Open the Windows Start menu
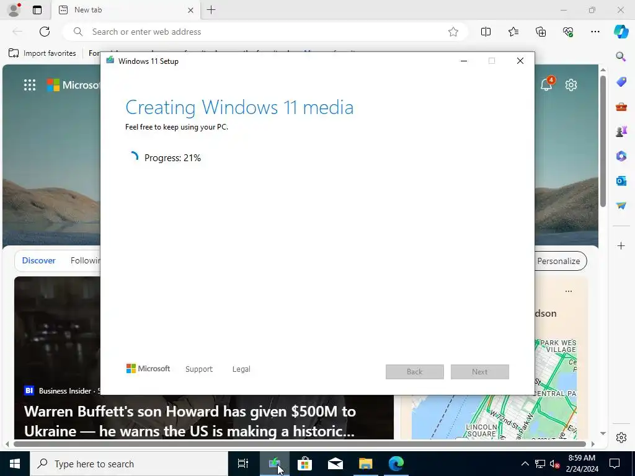 click(15, 464)
